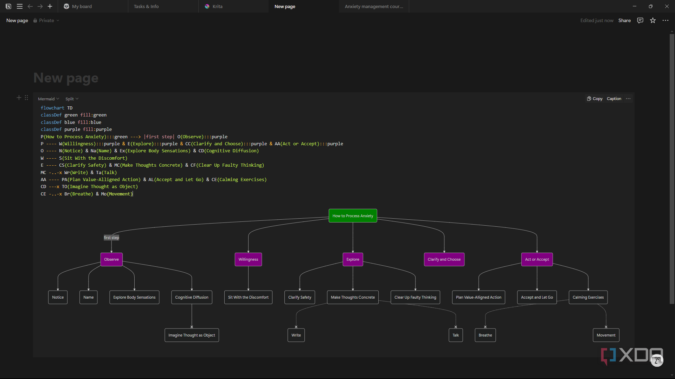This screenshot has height=379, width=675.
Task: Toggle the sidebar hamburger menu
Action: click(x=20, y=6)
